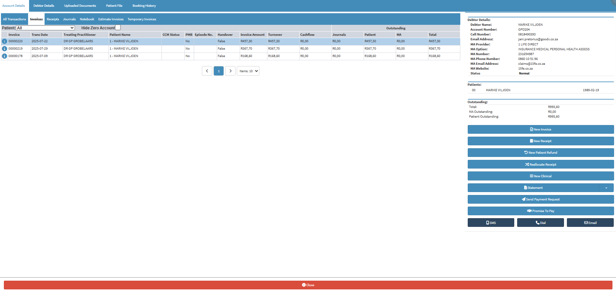Email the debtor
The height and width of the screenshot is (291, 616).
point(590,223)
